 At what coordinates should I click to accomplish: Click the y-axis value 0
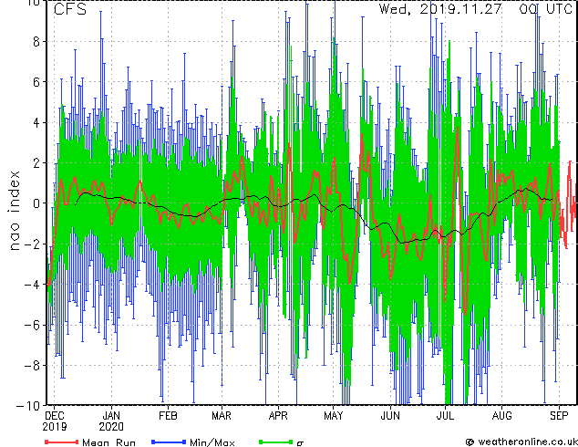point(36,203)
